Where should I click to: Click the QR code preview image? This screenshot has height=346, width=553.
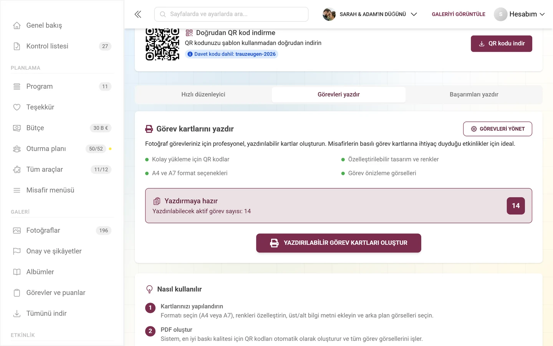(x=162, y=44)
